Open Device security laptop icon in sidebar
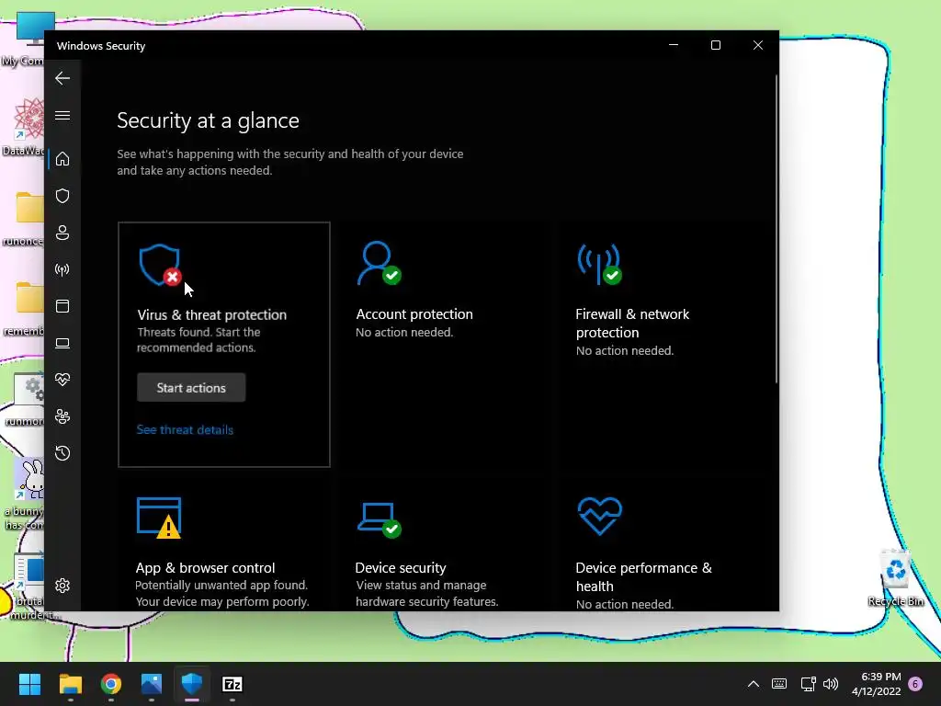This screenshot has height=706, width=941. click(x=62, y=343)
